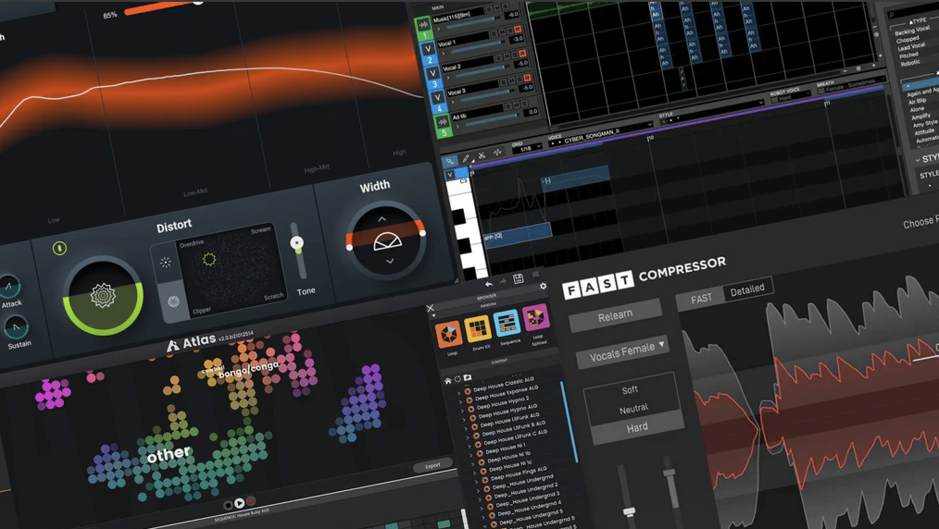Image resolution: width=939 pixels, height=529 pixels.
Task: Click Export button in Atlas panel
Action: (x=420, y=465)
